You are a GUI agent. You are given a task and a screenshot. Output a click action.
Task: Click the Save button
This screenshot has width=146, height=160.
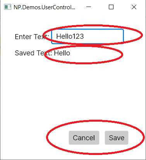point(117,138)
